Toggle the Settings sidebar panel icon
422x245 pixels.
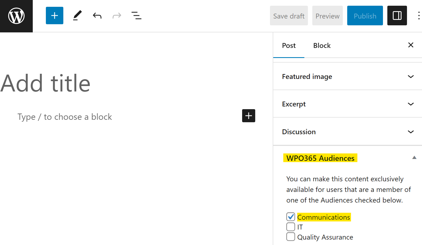[397, 16]
